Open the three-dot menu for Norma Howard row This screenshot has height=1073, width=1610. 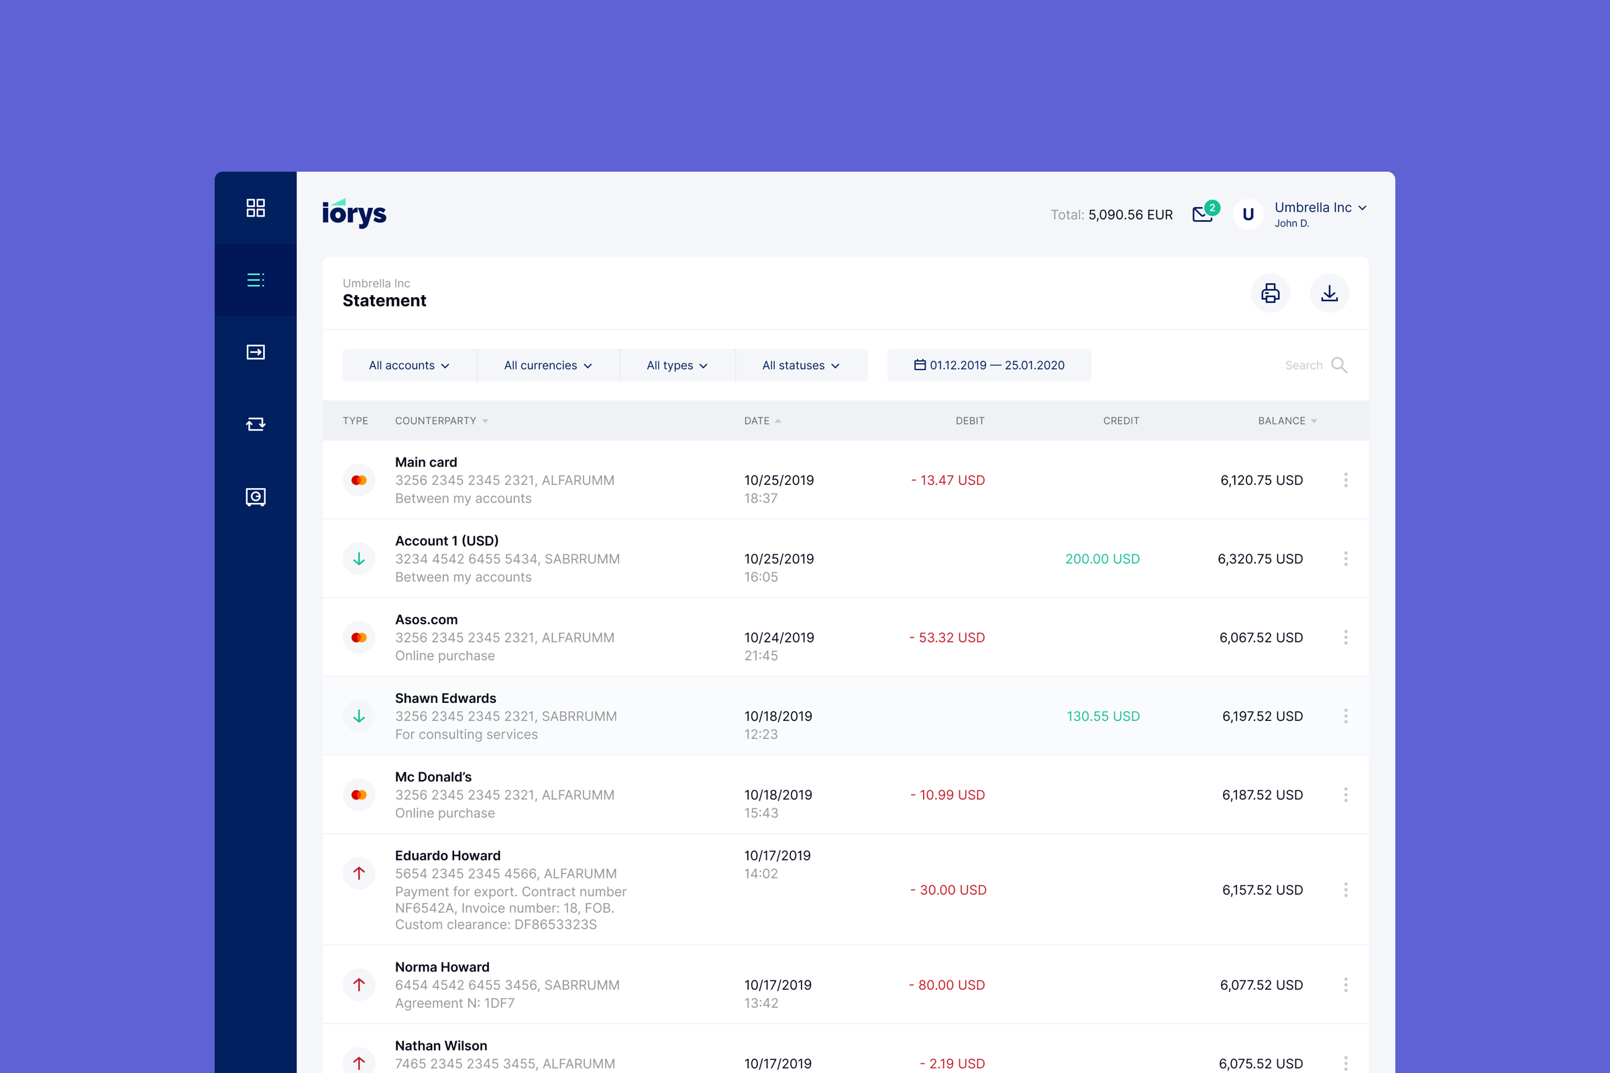(x=1346, y=984)
